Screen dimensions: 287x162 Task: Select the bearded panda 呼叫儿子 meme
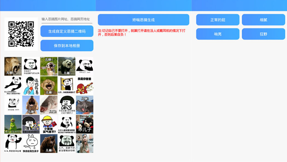coord(85,66)
